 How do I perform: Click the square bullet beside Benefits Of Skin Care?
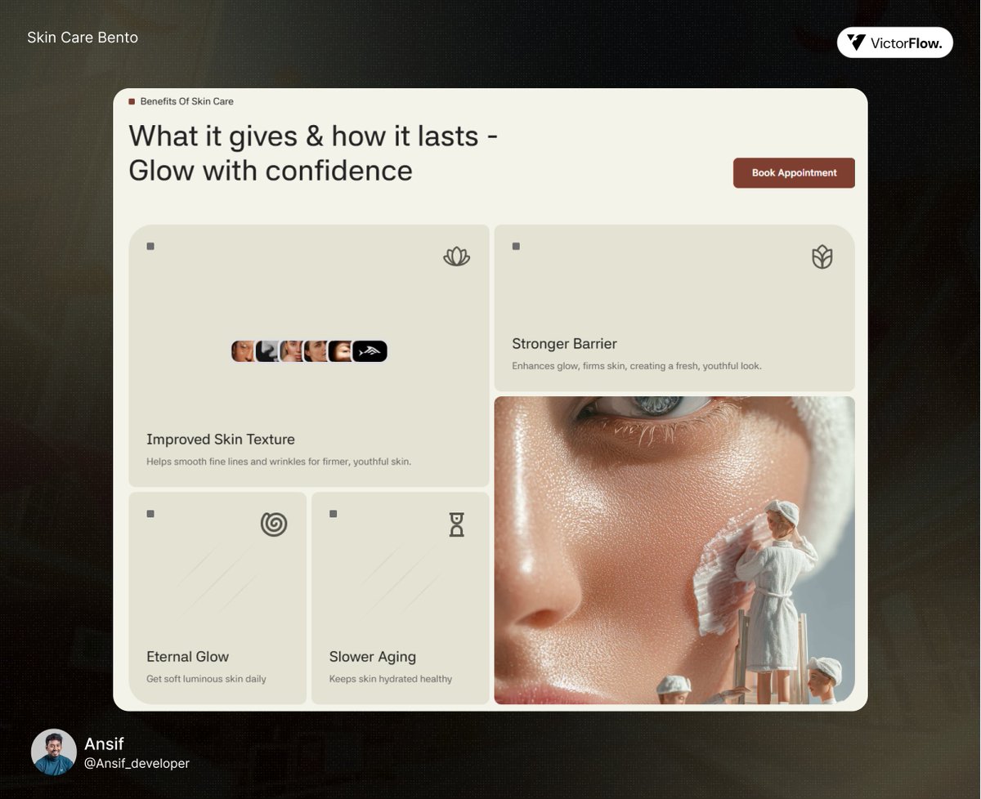[132, 101]
